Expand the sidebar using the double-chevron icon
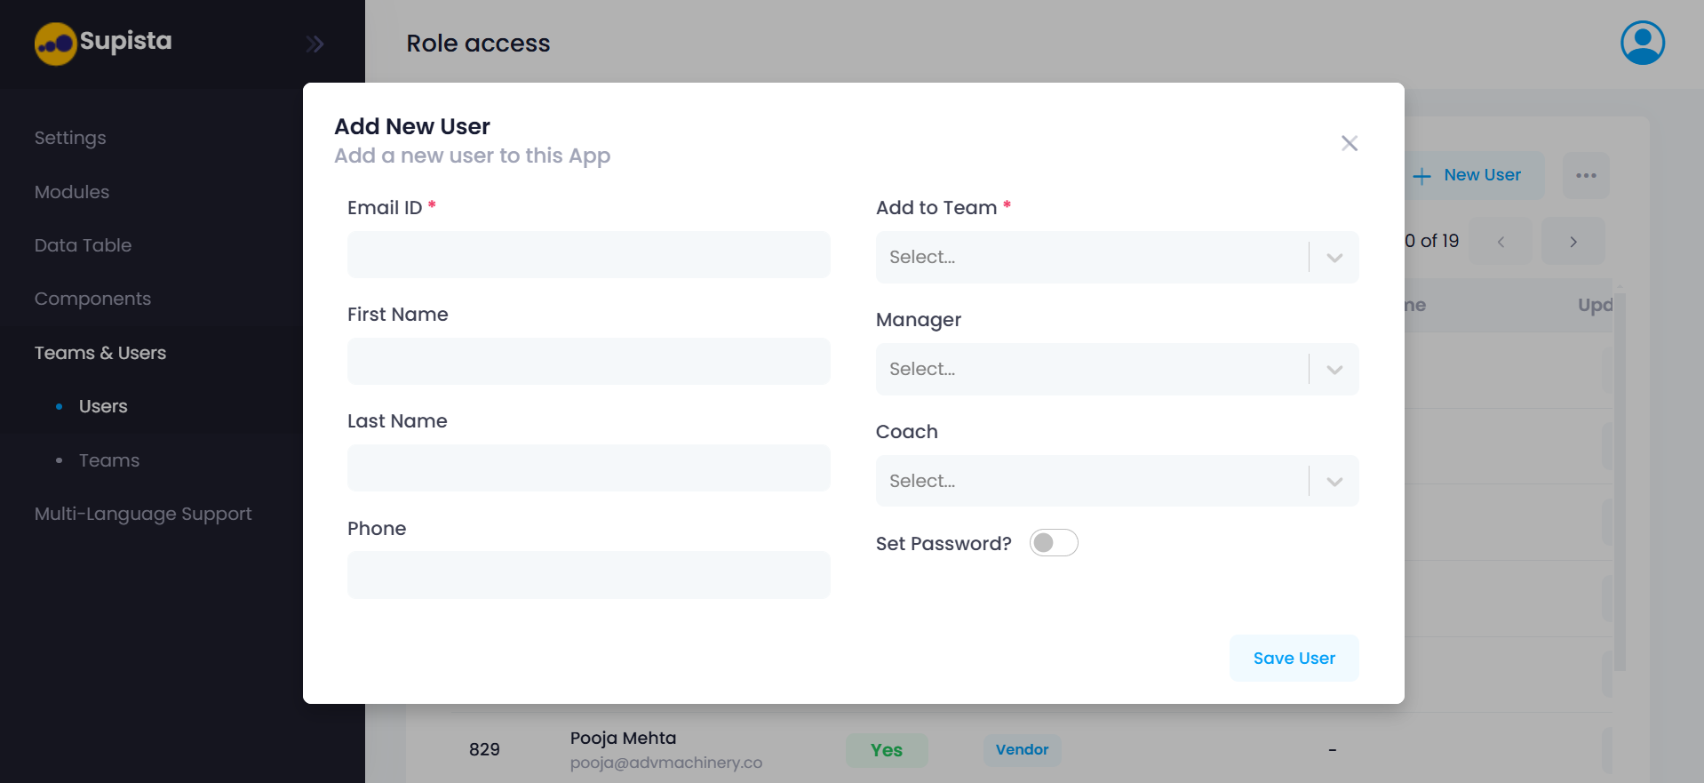The width and height of the screenshot is (1704, 783). coord(315,43)
